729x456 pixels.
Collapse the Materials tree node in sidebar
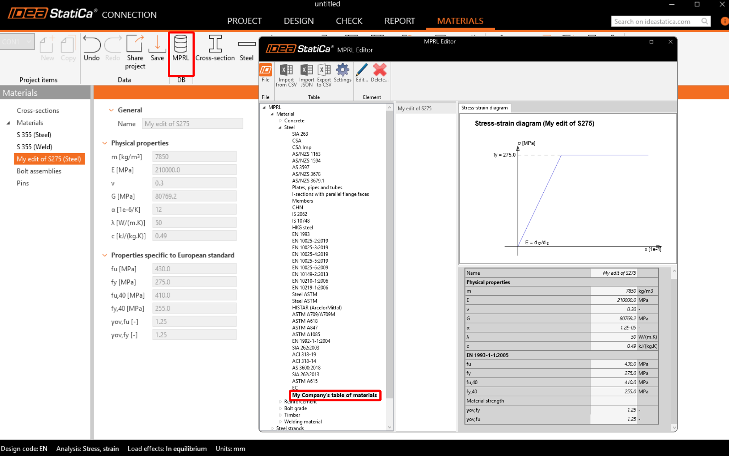pos(8,123)
